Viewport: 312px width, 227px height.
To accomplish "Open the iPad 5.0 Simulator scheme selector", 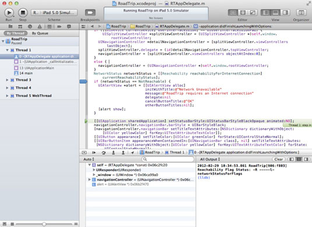I will coord(54,13).
